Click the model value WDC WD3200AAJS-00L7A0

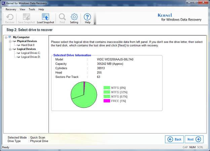coord(115,60)
